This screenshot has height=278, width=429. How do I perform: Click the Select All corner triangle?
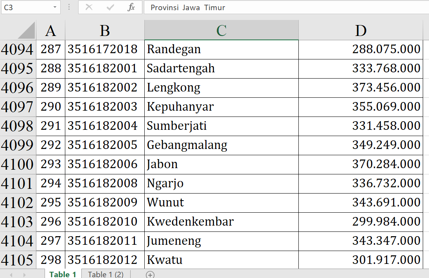[x=26, y=30]
